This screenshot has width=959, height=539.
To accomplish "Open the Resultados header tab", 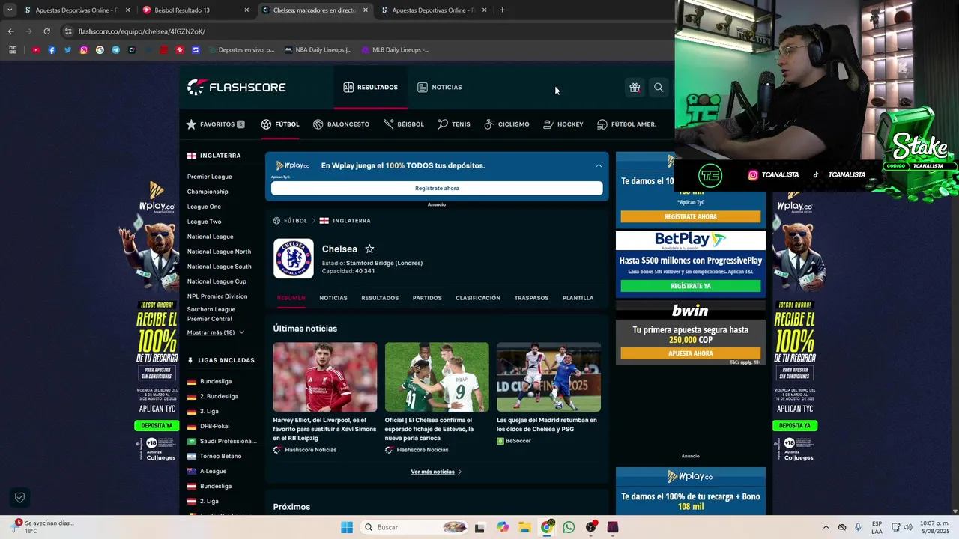I will pyautogui.click(x=370, y=88).
